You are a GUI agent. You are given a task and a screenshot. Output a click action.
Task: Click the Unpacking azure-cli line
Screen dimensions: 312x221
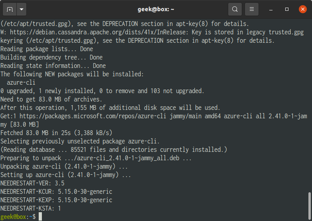64,166
